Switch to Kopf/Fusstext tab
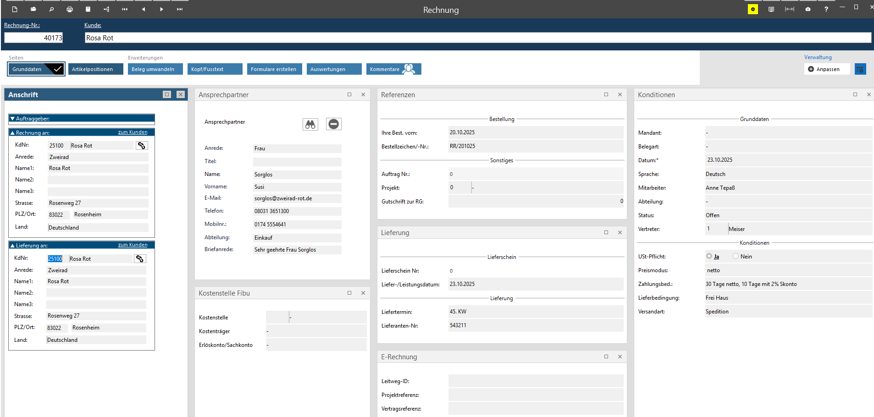 pyautogui.click(x=215, y=69)
